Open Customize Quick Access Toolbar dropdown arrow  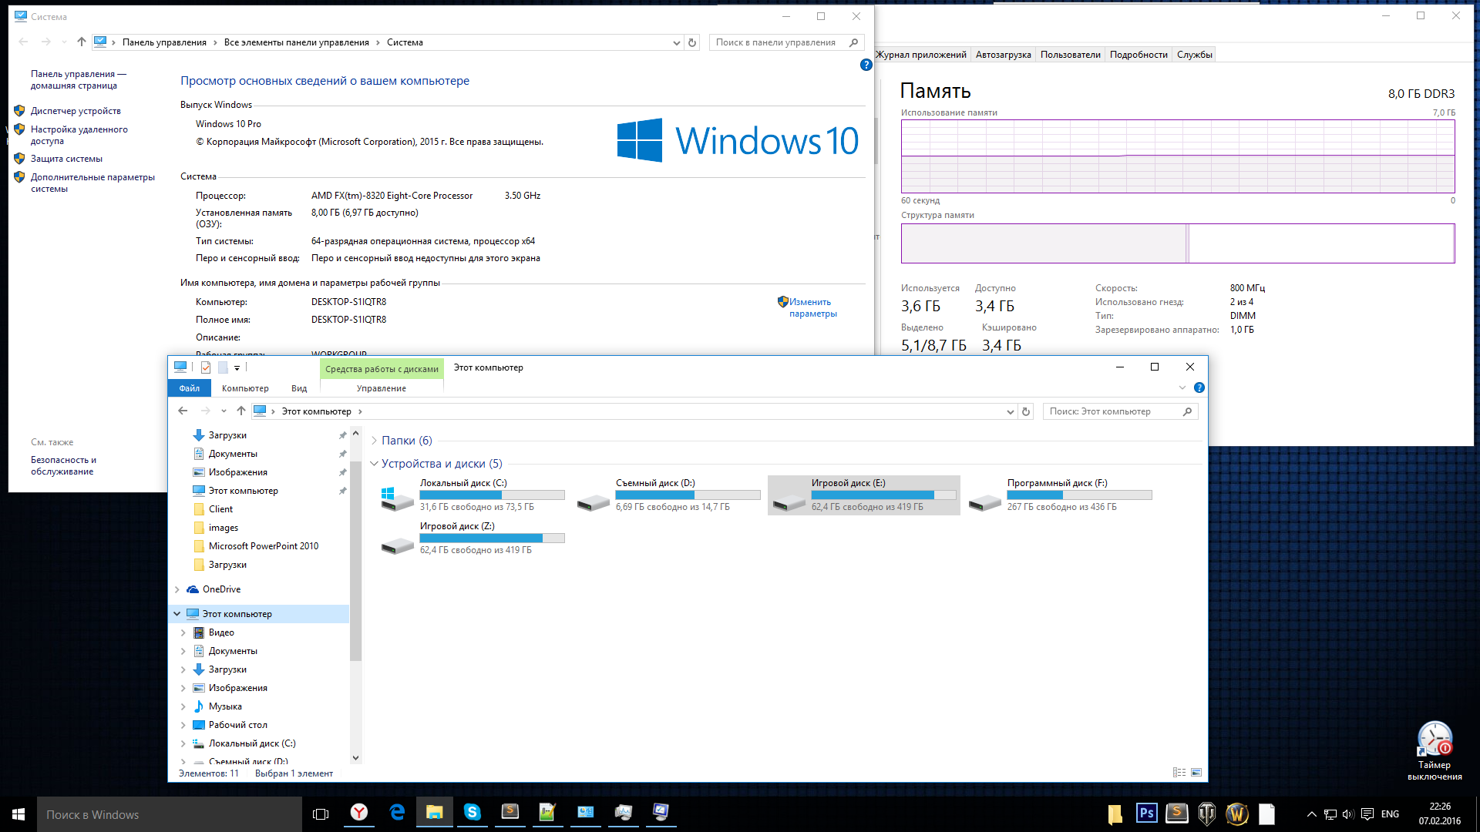click(237, 367)
